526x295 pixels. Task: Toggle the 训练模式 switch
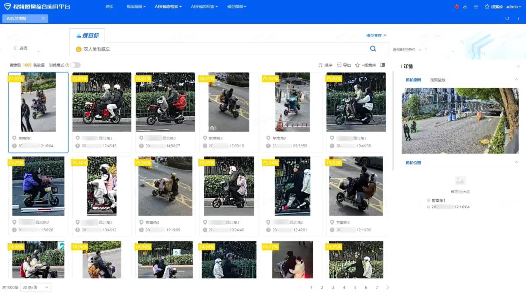pos(75,65)
